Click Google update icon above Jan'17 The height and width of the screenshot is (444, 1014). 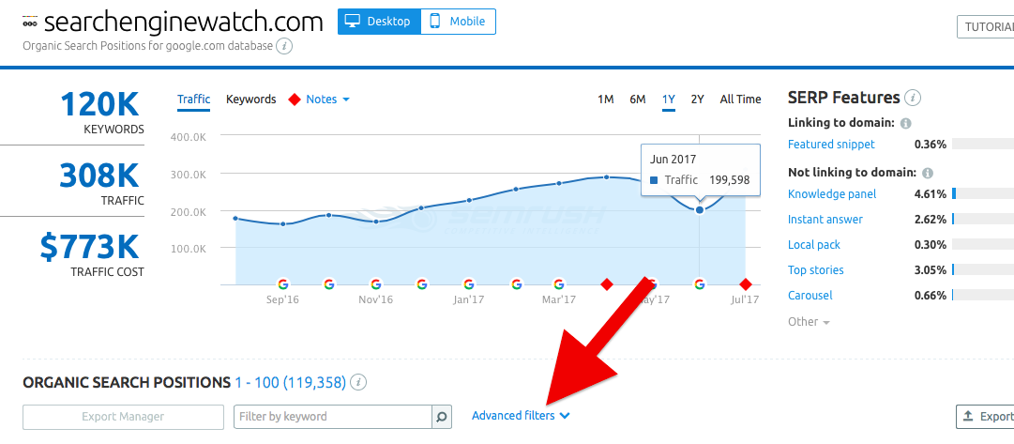click(x=469, y=283)
